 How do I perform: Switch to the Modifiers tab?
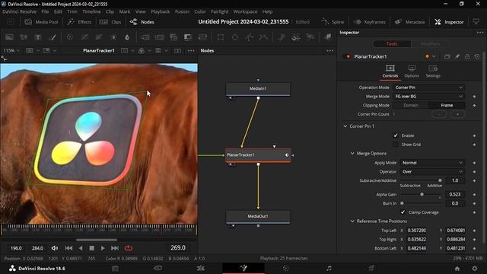(430, 44)
